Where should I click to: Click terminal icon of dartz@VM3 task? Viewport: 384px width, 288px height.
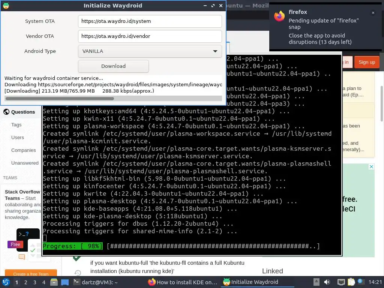click(76, 282)
